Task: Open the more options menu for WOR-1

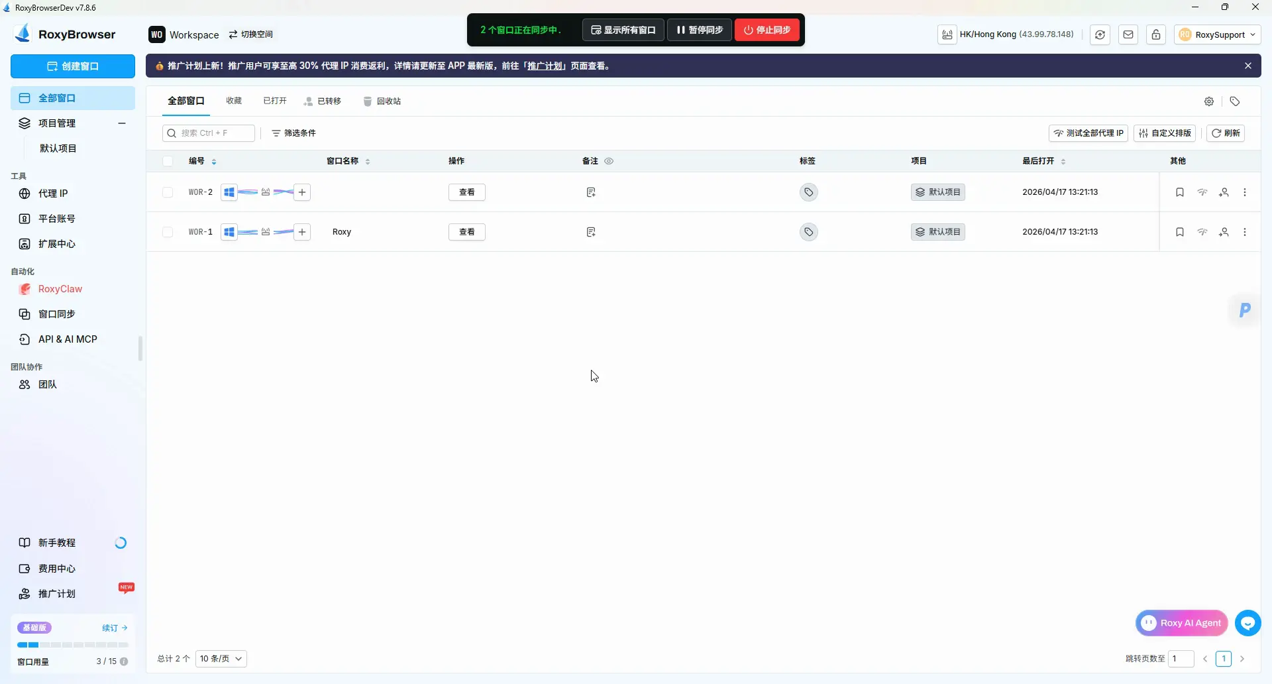Action: pos(1245,232)
